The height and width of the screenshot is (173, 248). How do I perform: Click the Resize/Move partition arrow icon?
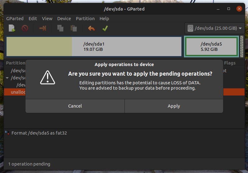[x=43, y=28]
